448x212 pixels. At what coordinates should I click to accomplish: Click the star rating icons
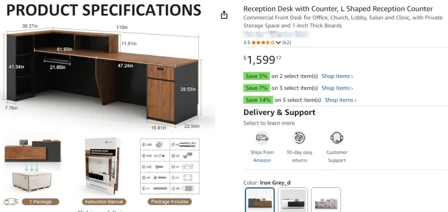(263, 43)
